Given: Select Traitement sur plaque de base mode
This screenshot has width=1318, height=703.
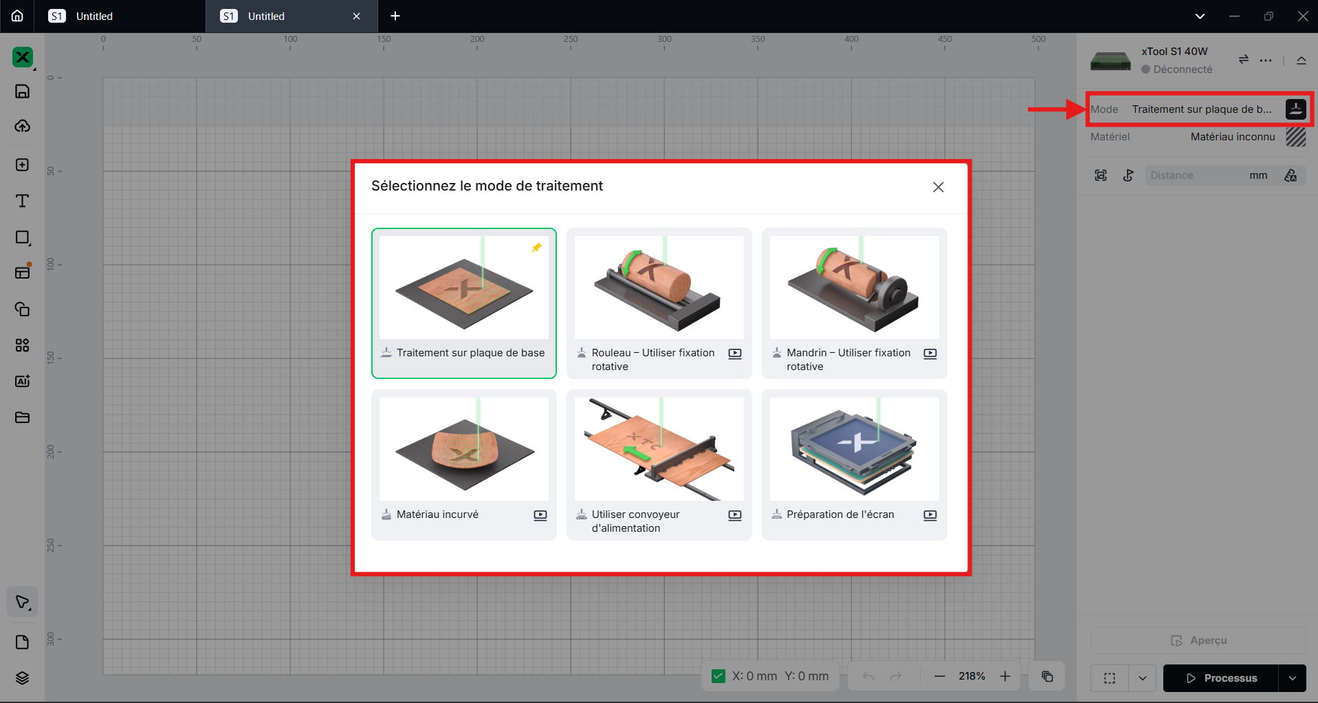Looking at the screenshot, I should coord(464,303).
